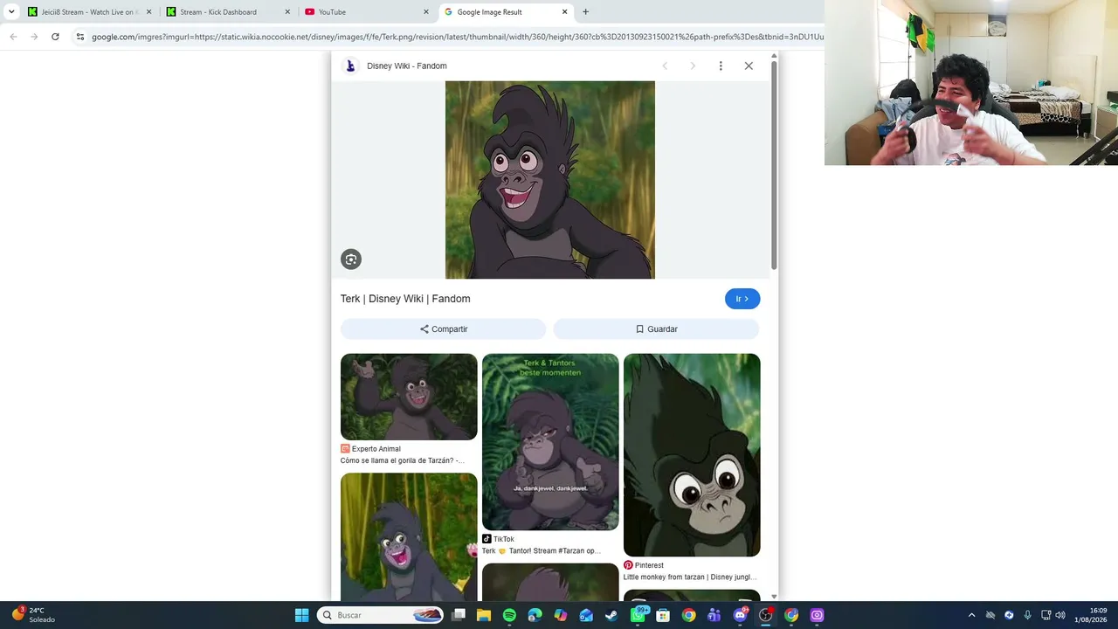Search this image with Google Lens
This screenshot has width=1118, height=629.
pyautogui.click(x=351, y=259)
